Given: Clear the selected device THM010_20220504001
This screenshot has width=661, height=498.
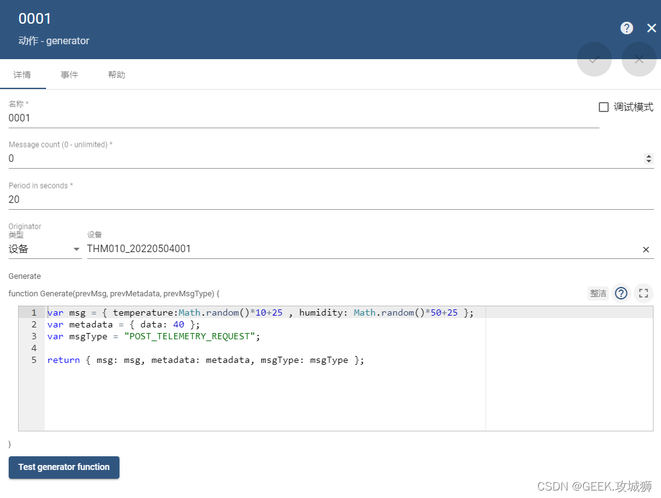Looking at the screenshot, I should coord(646,250).
